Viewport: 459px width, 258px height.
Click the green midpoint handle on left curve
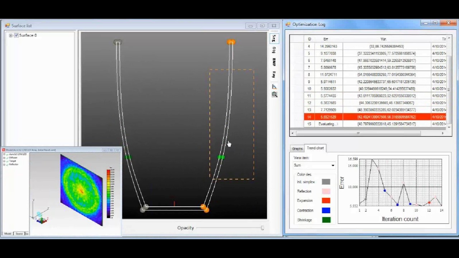(x=128, y=157)
